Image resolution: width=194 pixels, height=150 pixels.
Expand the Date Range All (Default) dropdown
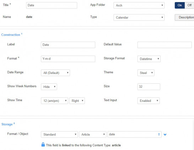tap(55, 73)
